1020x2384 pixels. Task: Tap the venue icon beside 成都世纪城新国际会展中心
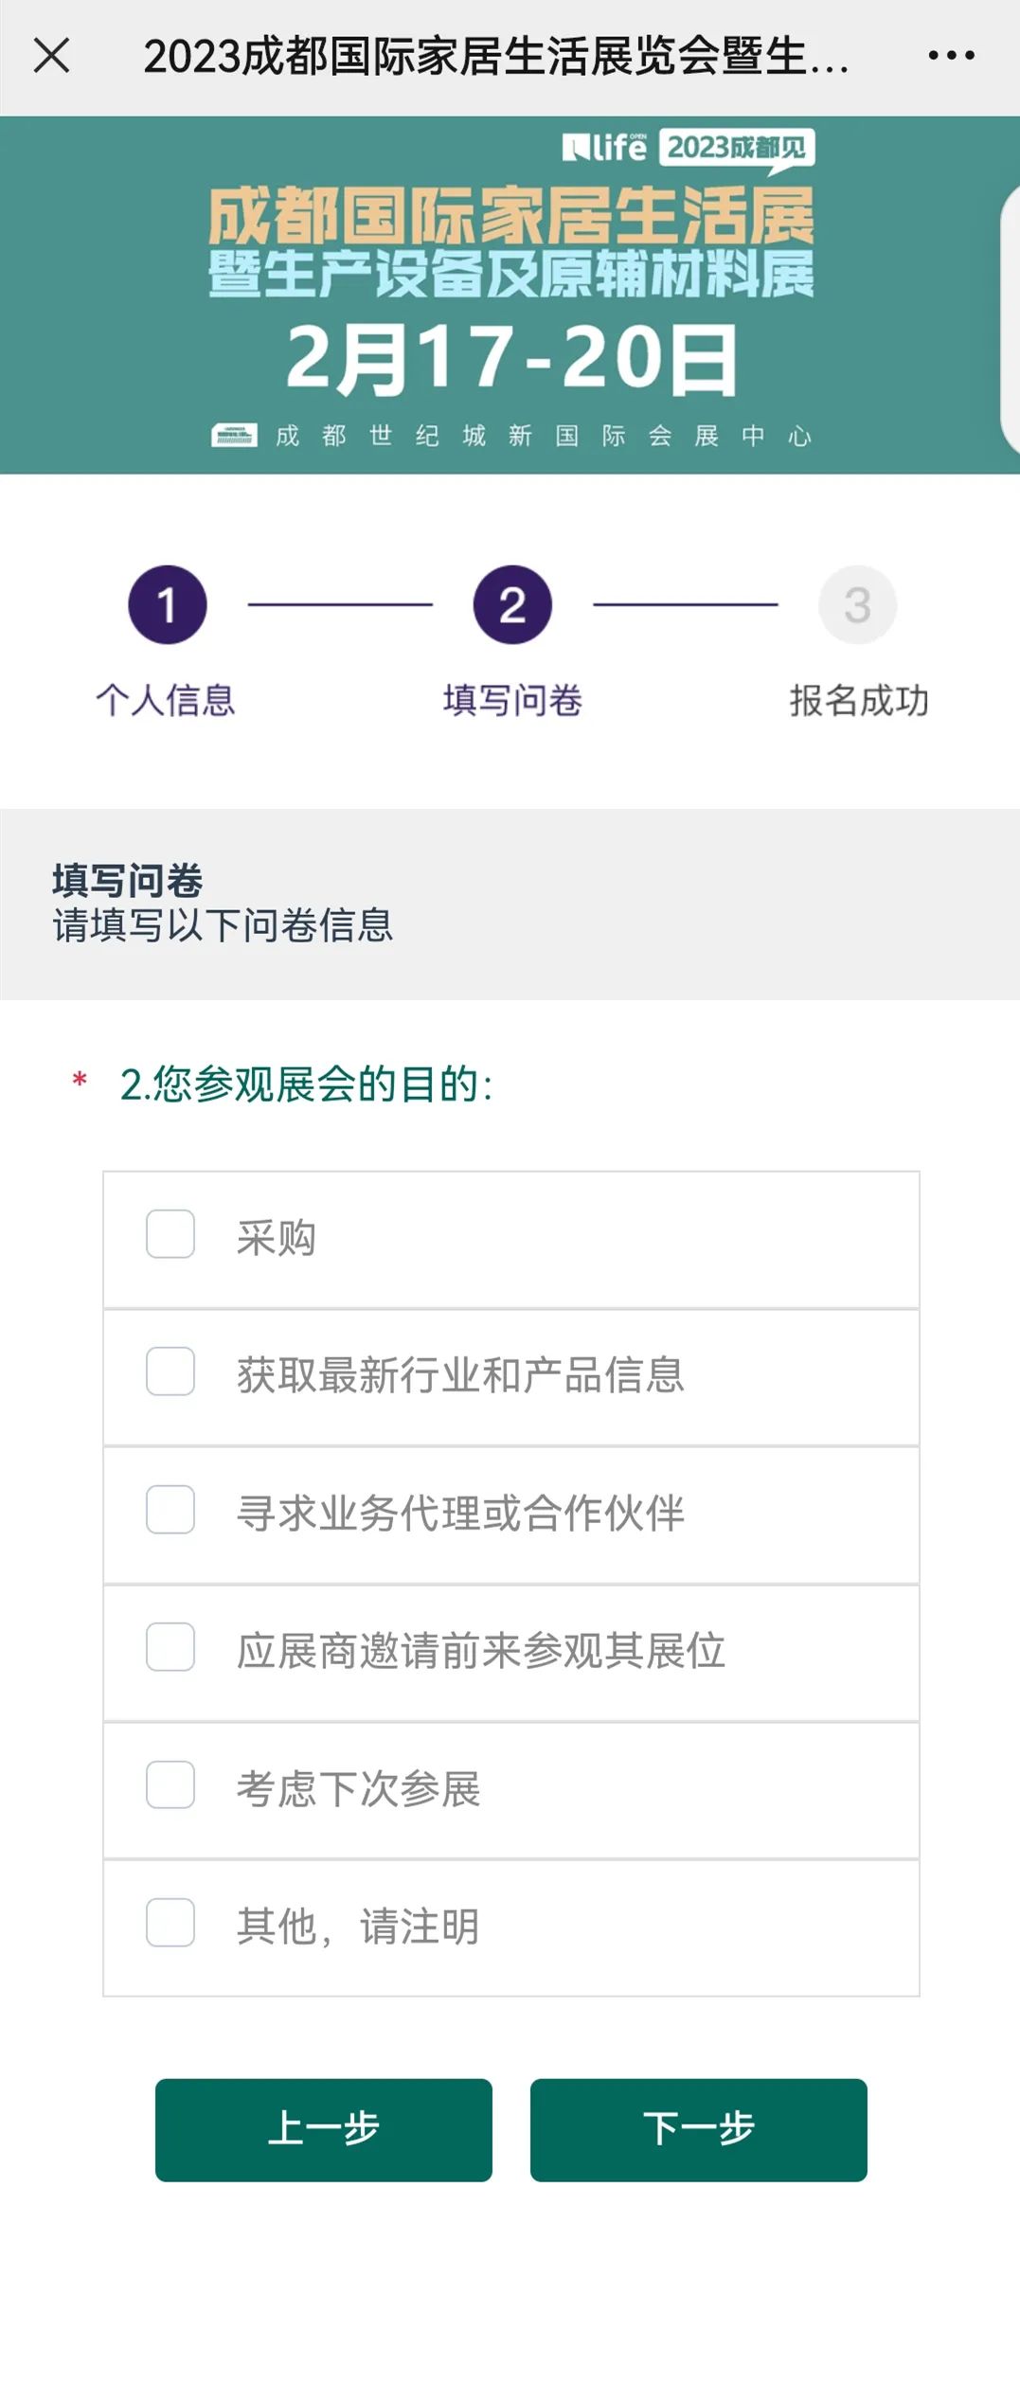pos(234,435)
